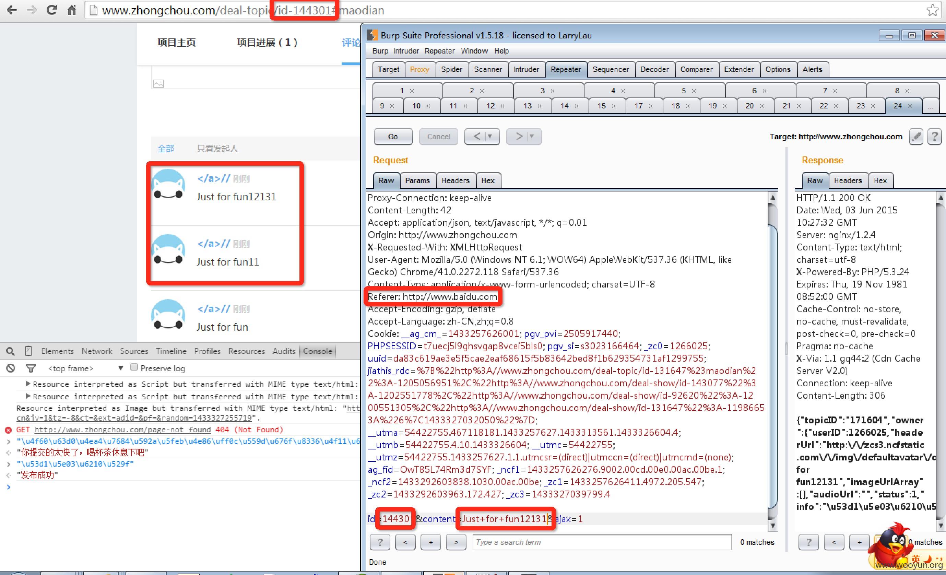Click the console filter funnel icon

[x=31, y=368]
